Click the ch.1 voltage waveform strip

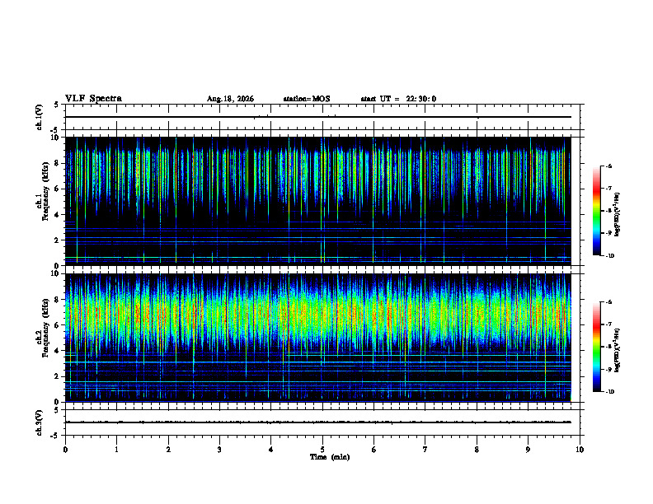pyautogui.click(x=322, y=117)
